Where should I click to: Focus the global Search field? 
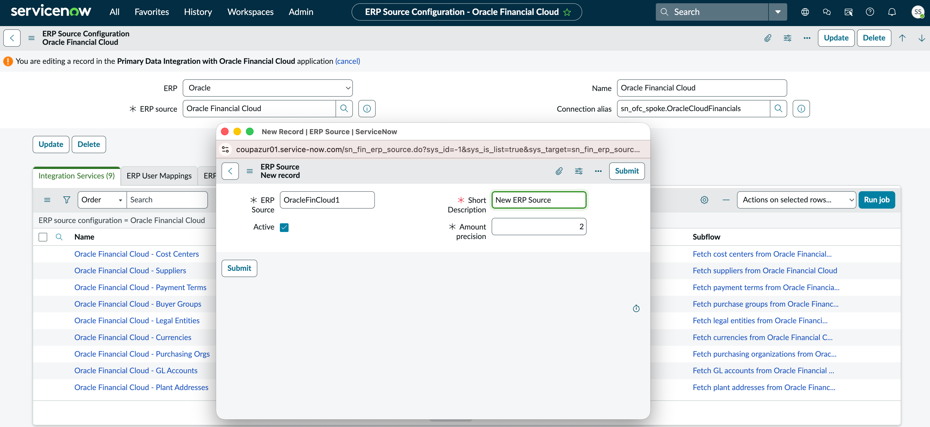point(712,12)
